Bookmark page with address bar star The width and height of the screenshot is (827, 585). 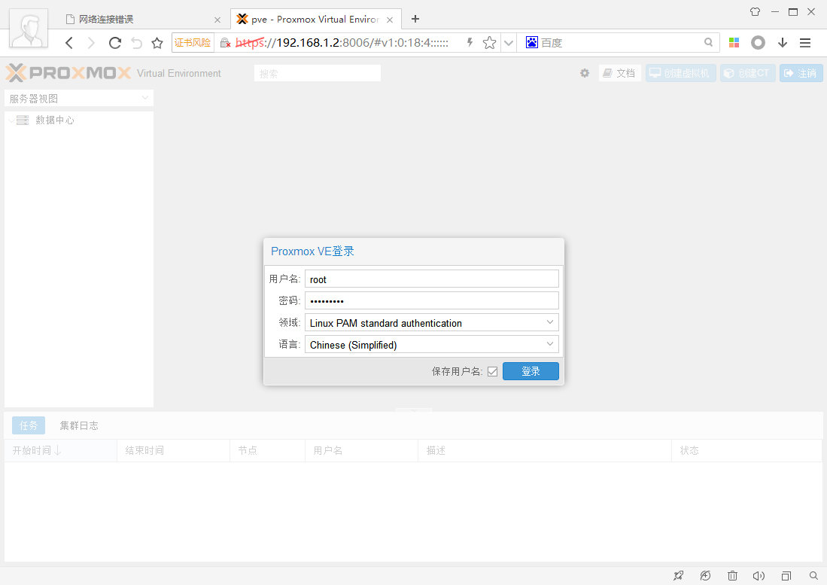coord(489,43)
